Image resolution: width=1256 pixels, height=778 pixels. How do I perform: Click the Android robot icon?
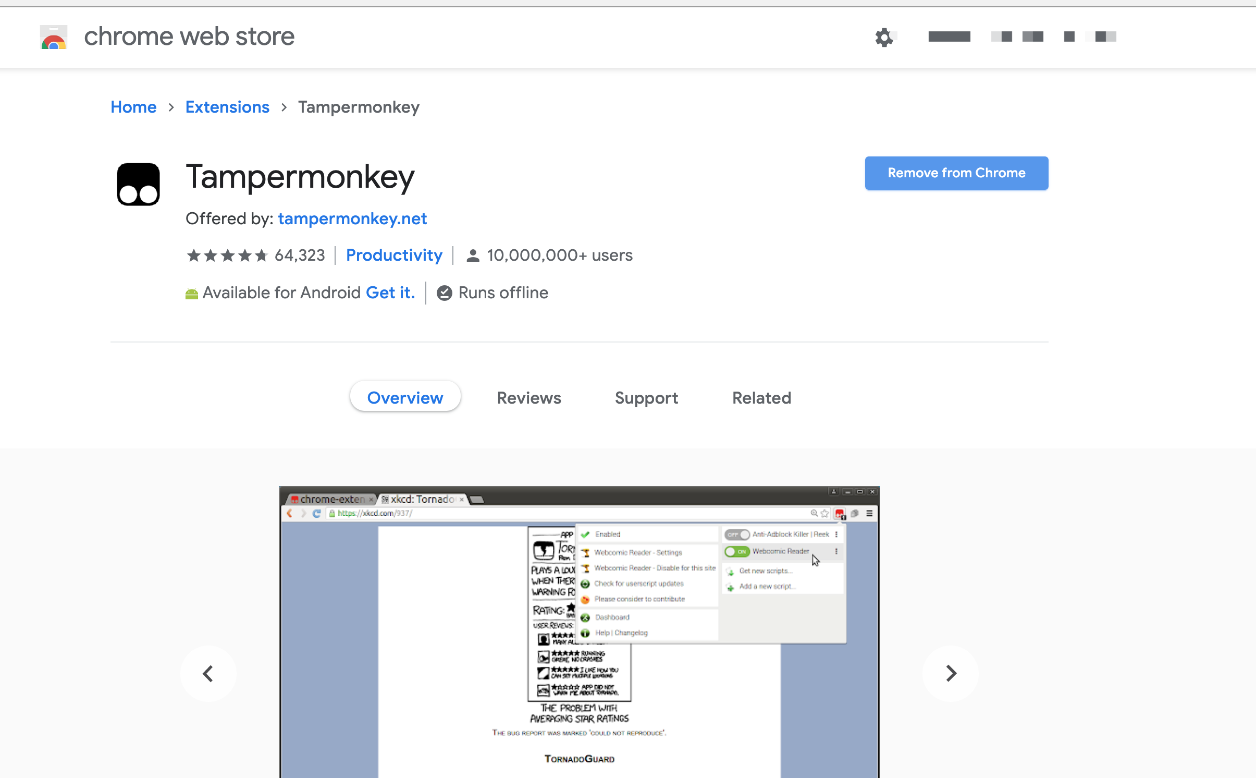[191, 294]
